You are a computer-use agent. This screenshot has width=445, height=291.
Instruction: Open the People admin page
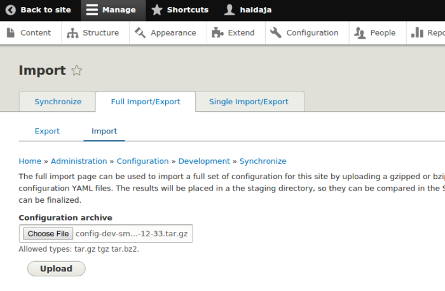click(375, 33)
